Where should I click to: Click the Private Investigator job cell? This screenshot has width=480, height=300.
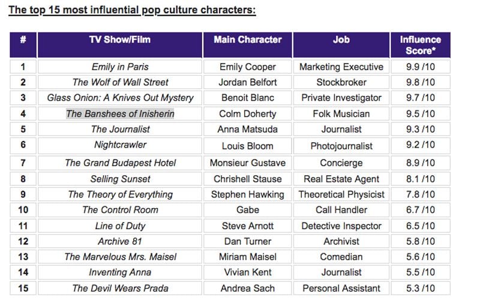pyautogui.click(x=341, y=98)
